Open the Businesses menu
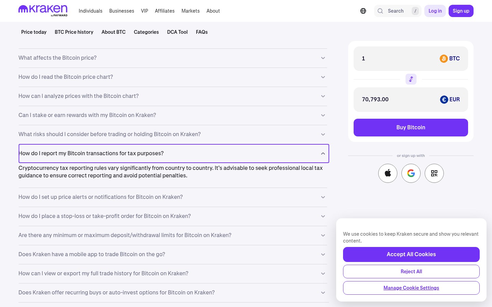The width and height of the screenshot is (492, 307). 122,11
